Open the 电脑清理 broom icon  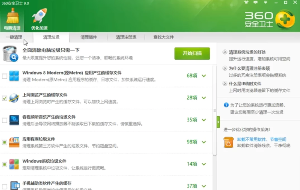(12, 19)
